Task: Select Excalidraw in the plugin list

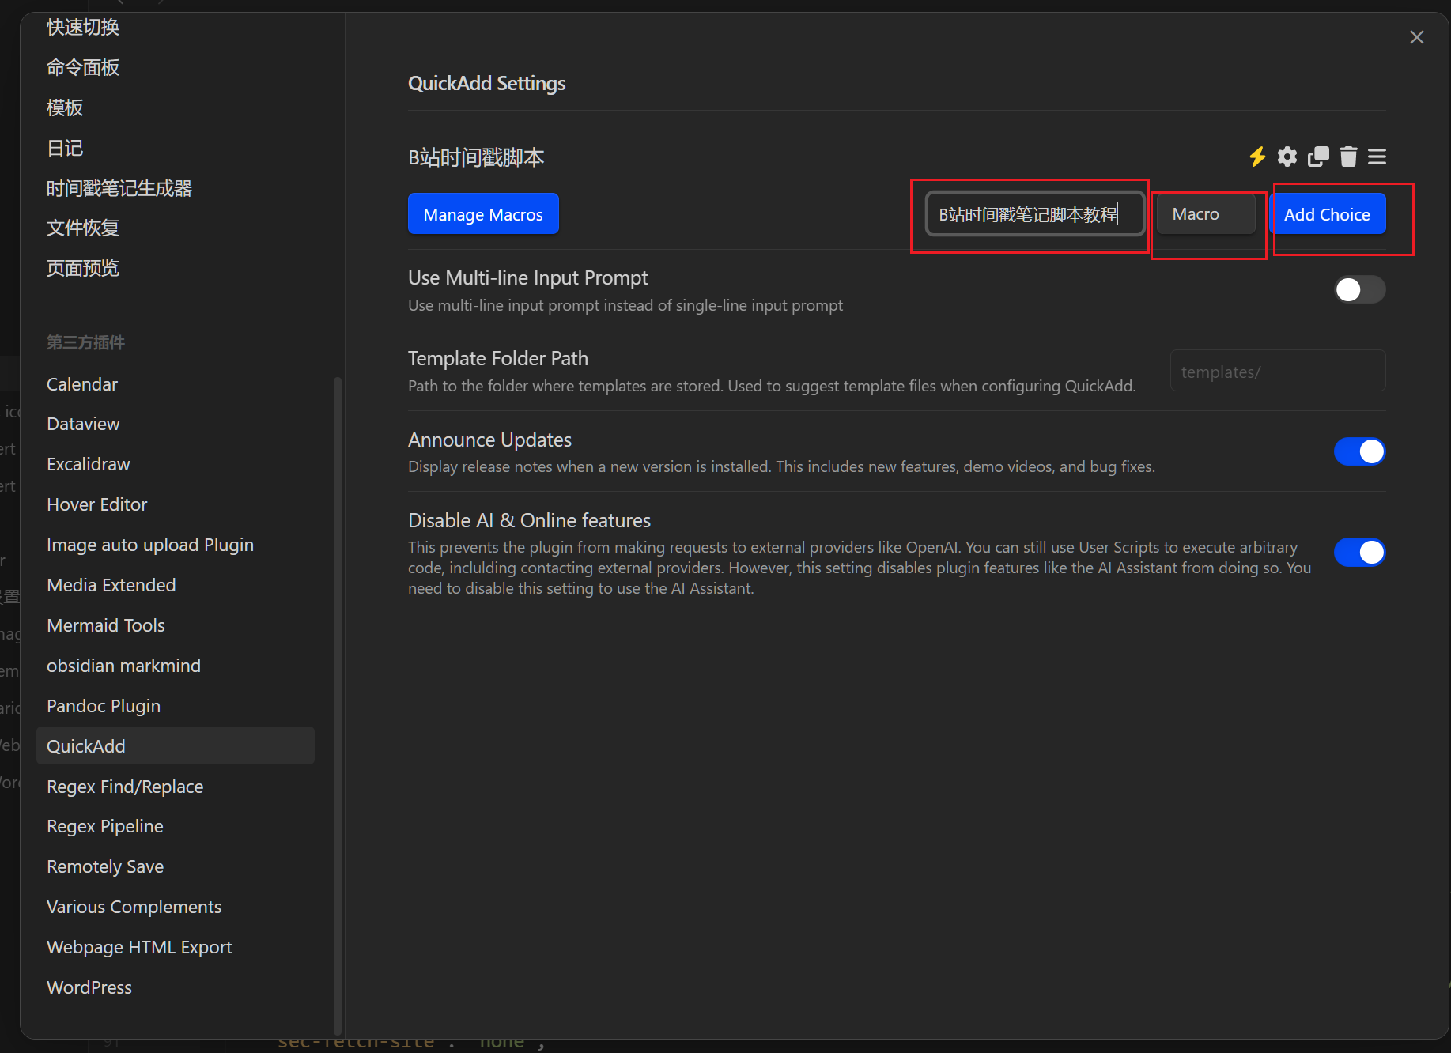Action: coord(88,464)
